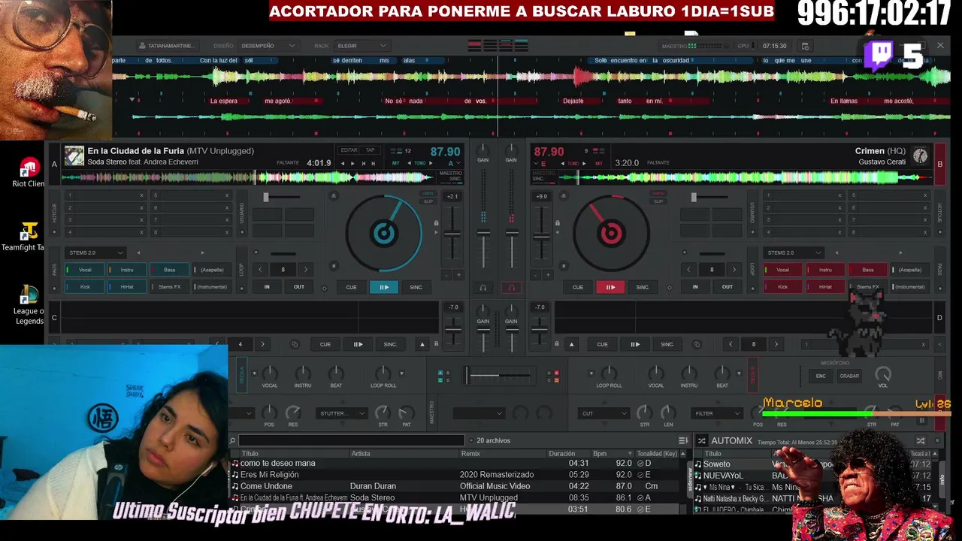962x541 pixels.
Task: Toggle the Vocal stem pad on deck A
Action: [84, 270]
